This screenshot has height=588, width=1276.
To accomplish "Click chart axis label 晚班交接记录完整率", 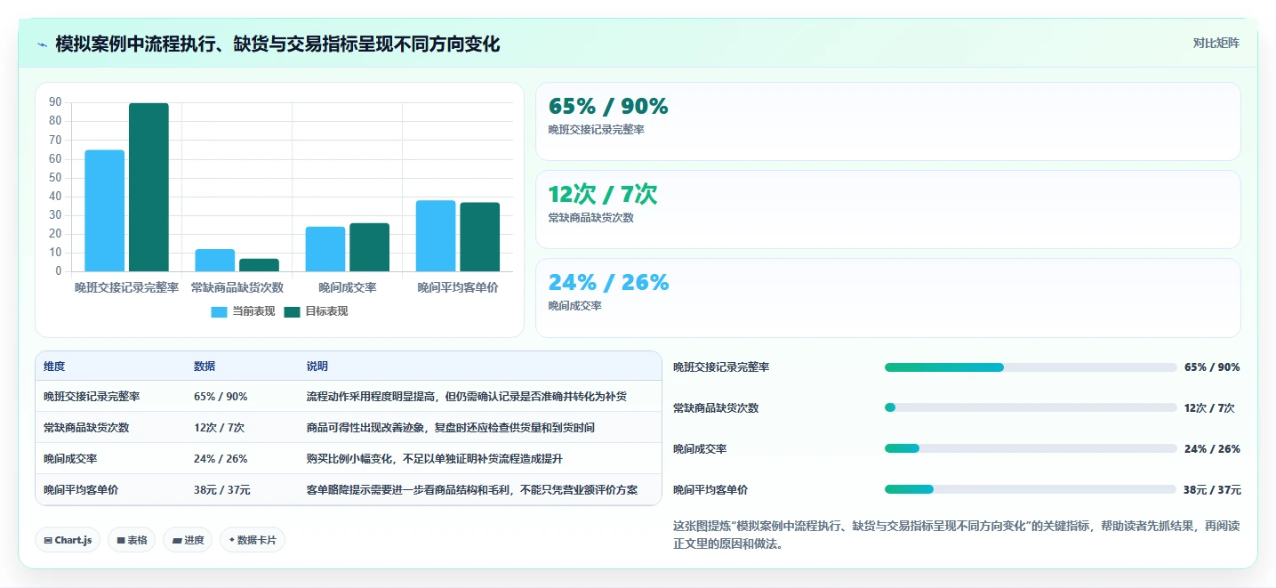I will point(126,287).
